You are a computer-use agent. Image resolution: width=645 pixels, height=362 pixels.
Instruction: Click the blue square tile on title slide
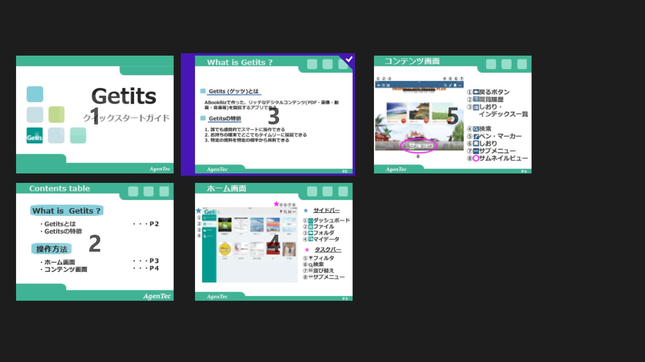[35, 94]
